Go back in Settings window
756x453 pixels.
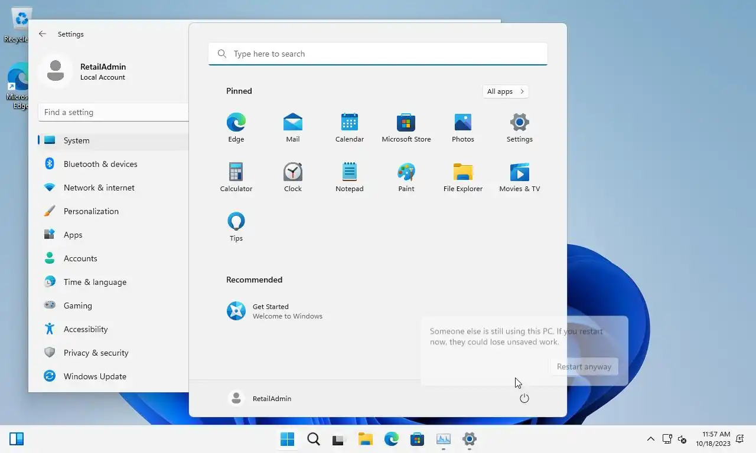pos(43,34)
